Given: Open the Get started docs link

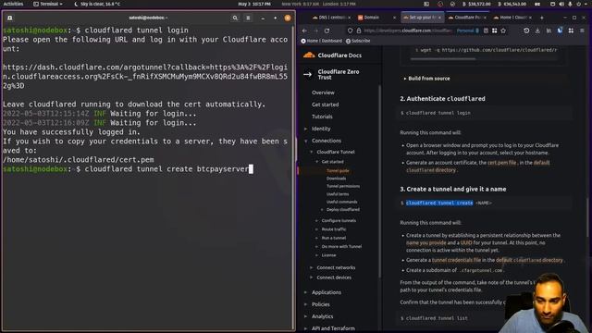Looking at the screenshot, I should point(325,105).
